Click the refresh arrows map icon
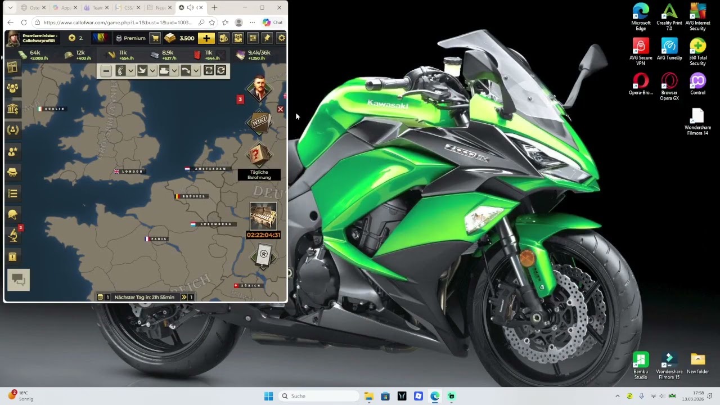 pyautogui.click(x=221, y=71)
